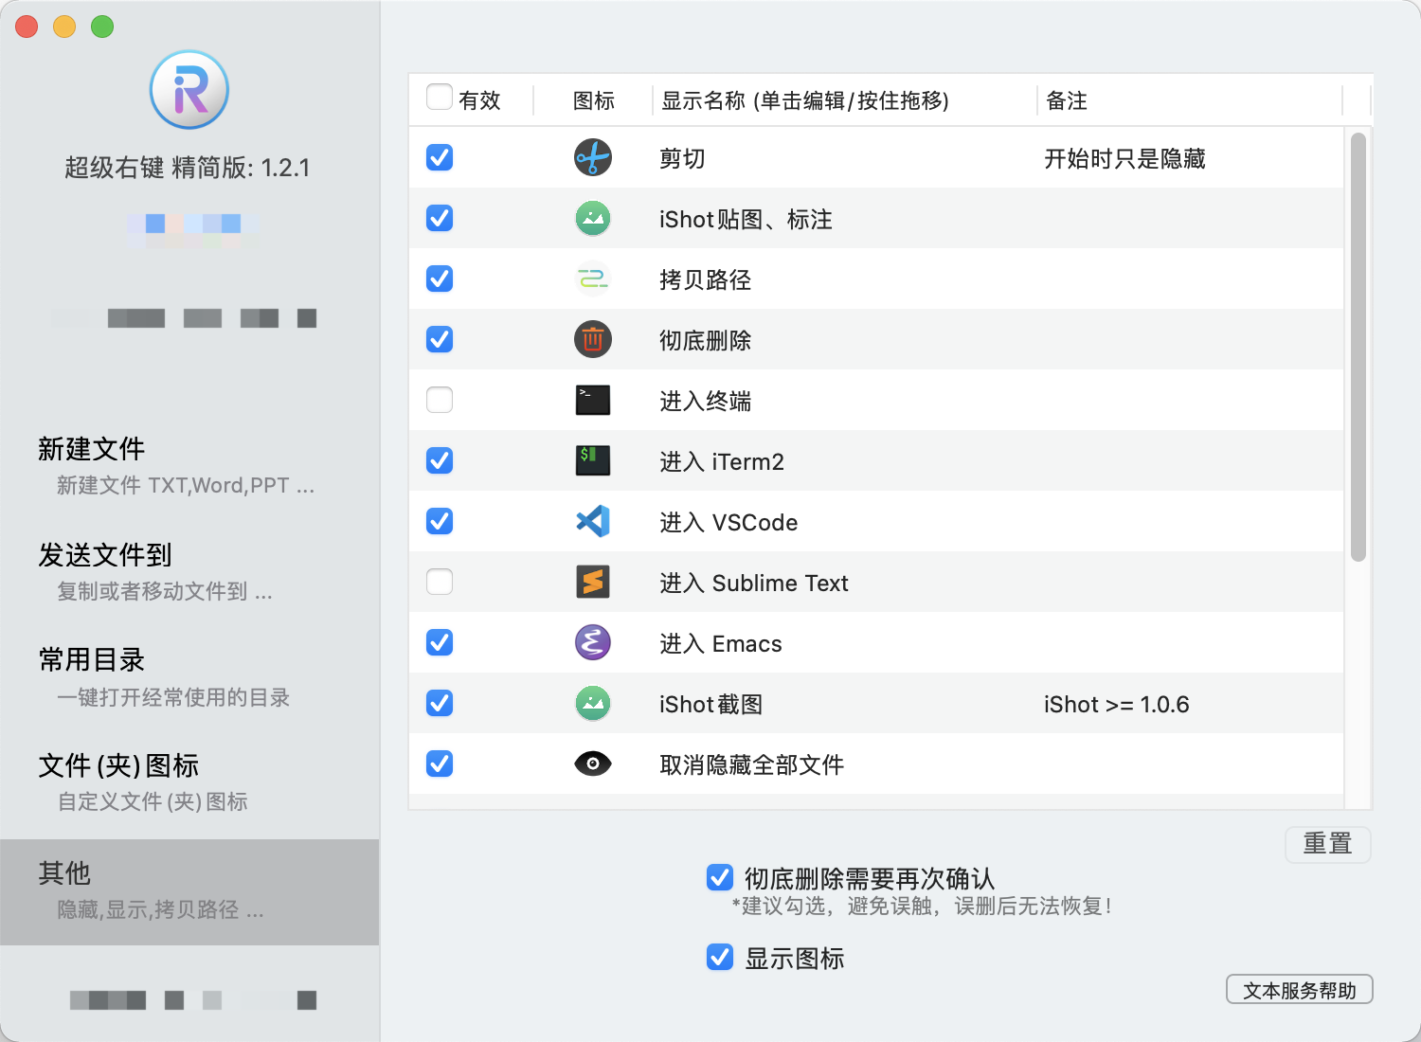
Task: Edit the 剪切 display name
Action: pos(682,158)
